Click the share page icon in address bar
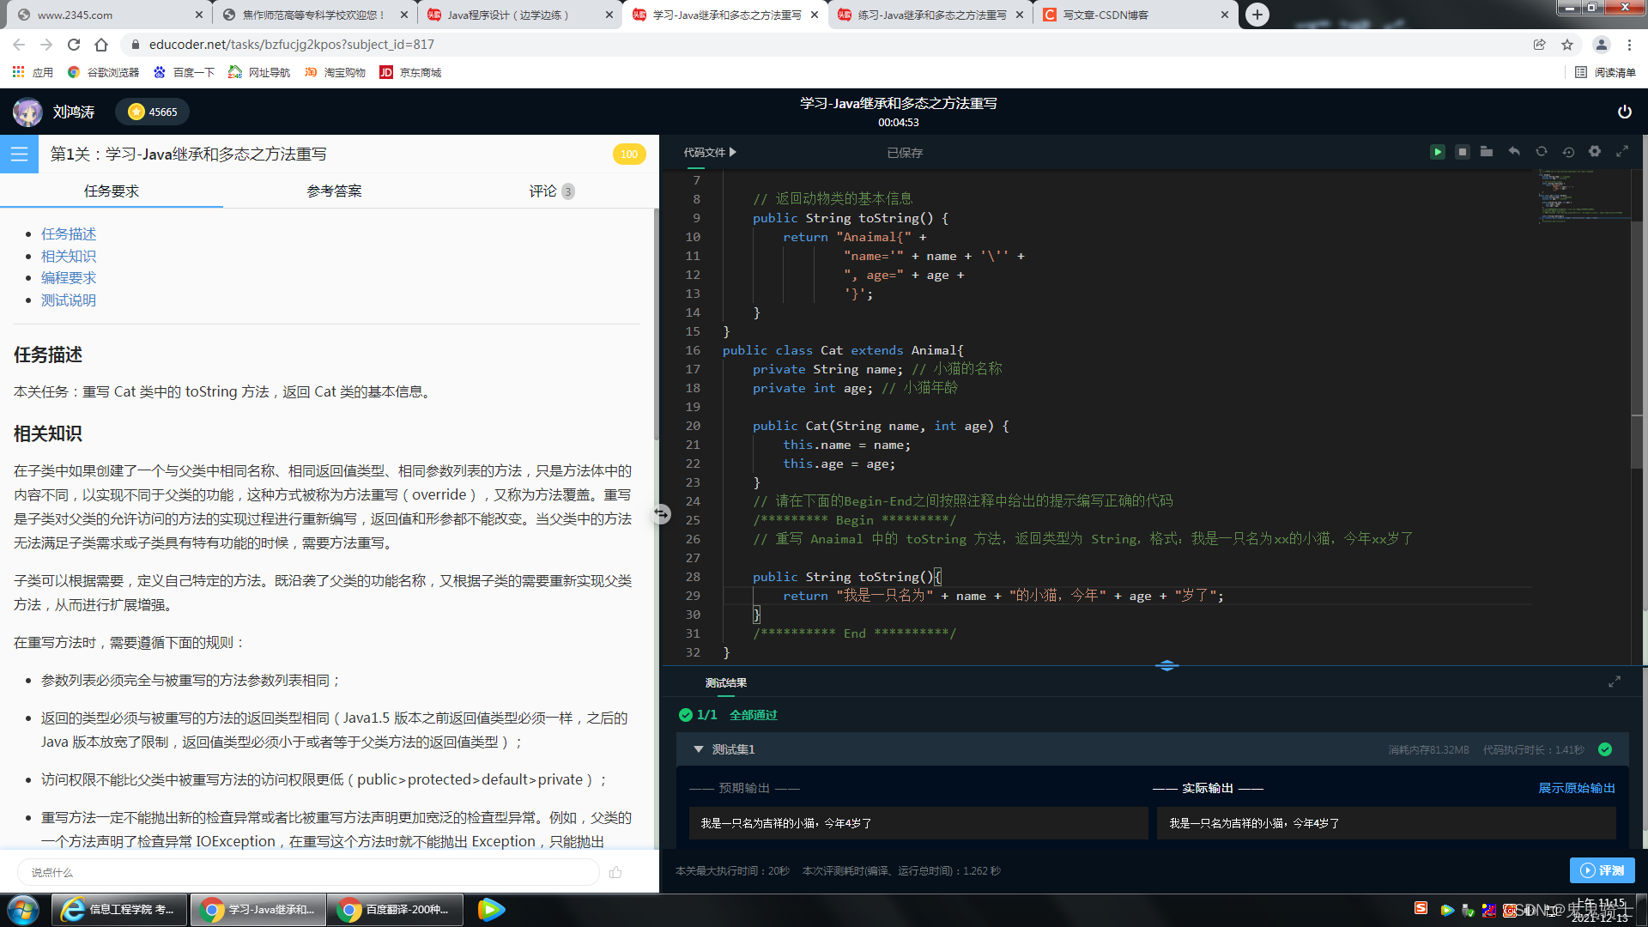Image resolution: width=1648 pixels, height=927 pixels. pyautogui.click(x=1540, y=45)
